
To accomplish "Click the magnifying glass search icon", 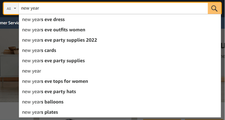I will point(214,8).
